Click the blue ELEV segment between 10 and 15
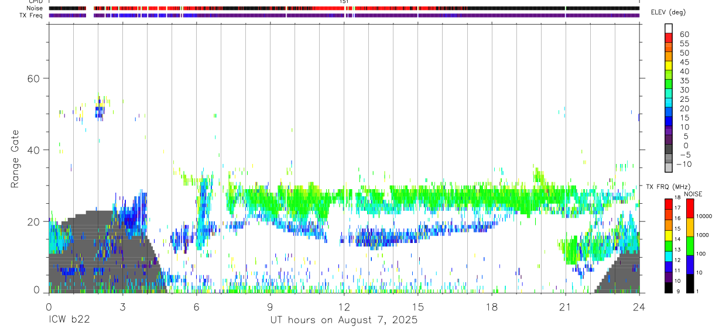 tap(669, 122)
